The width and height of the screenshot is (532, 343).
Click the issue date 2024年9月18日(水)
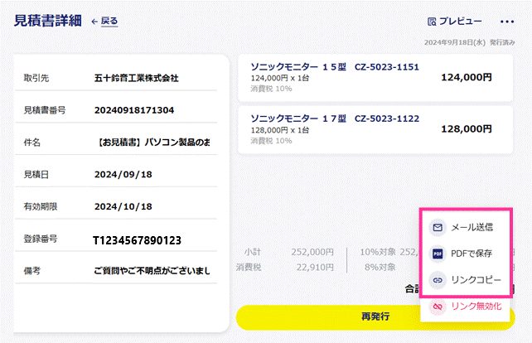click(x=455, y=42)
